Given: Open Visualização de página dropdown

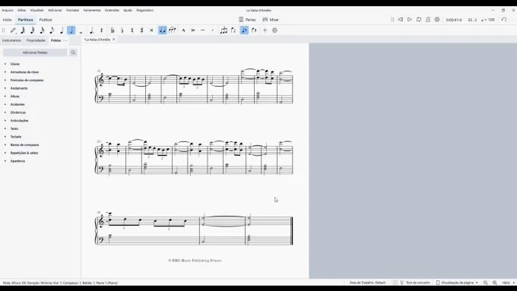Looking at the screenshot, I should [x=457, y=283].
